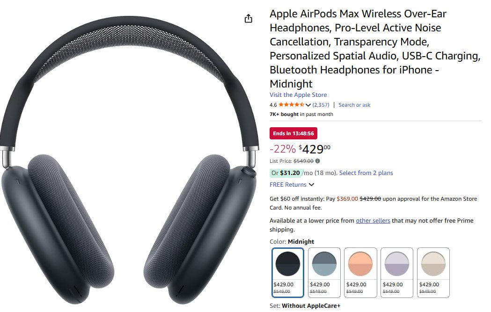Viewport: 491px width, 312px height.
Task: Click the $31.20 monthly payment option
Action: click(x=286, y=173)
